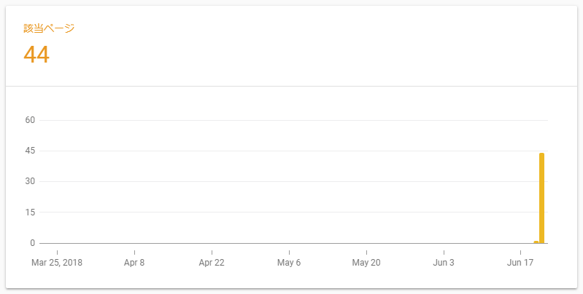The width and height of the screenshot is (583, 294).
Task: Click the tall orange bar in chart
Action: (541, 198)
